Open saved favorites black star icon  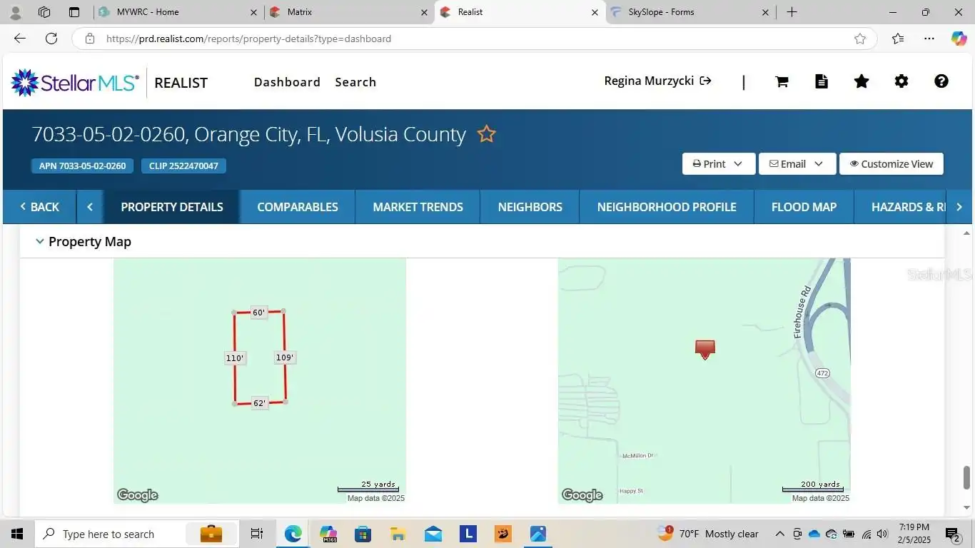pos(862,81)
